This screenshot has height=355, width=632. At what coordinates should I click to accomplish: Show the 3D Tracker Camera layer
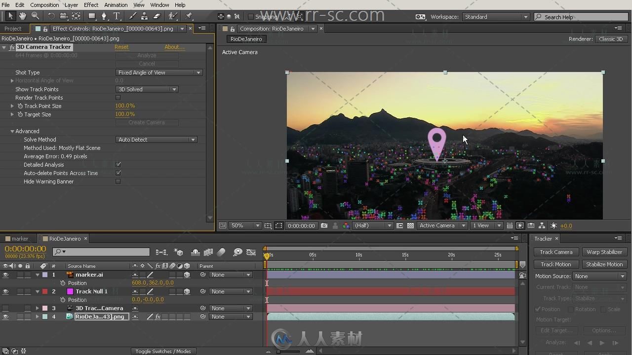5,308
